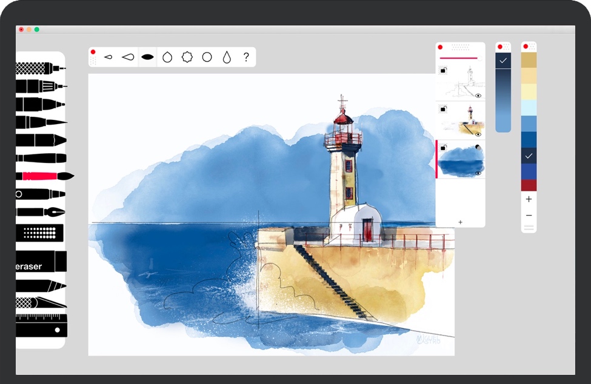The height and width of the screenshot is (384, 591).
Task: Select the smallest brush tip shape
Action: 109,57
